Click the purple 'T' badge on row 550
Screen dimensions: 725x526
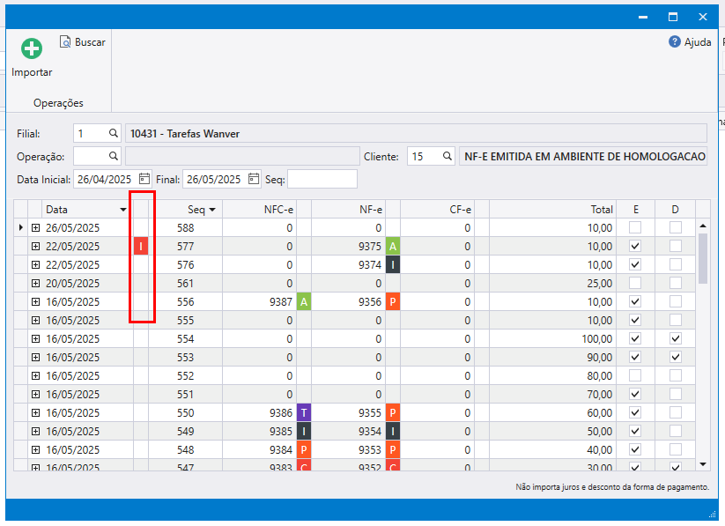point(304,413)
